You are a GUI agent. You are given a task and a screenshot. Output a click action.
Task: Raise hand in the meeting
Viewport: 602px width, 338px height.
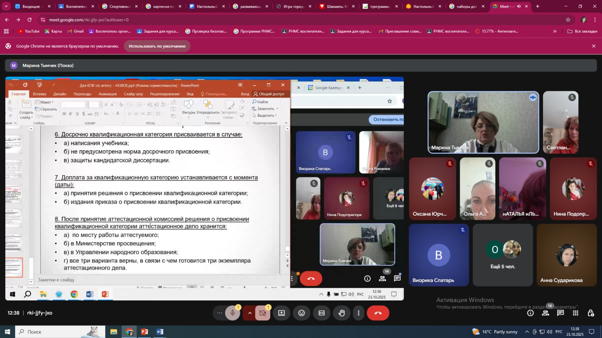point(342,313)
